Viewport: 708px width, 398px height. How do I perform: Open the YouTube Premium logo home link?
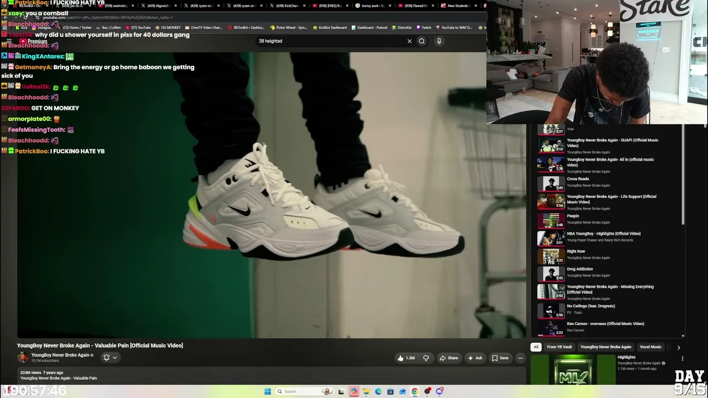[x=33, y=41]
